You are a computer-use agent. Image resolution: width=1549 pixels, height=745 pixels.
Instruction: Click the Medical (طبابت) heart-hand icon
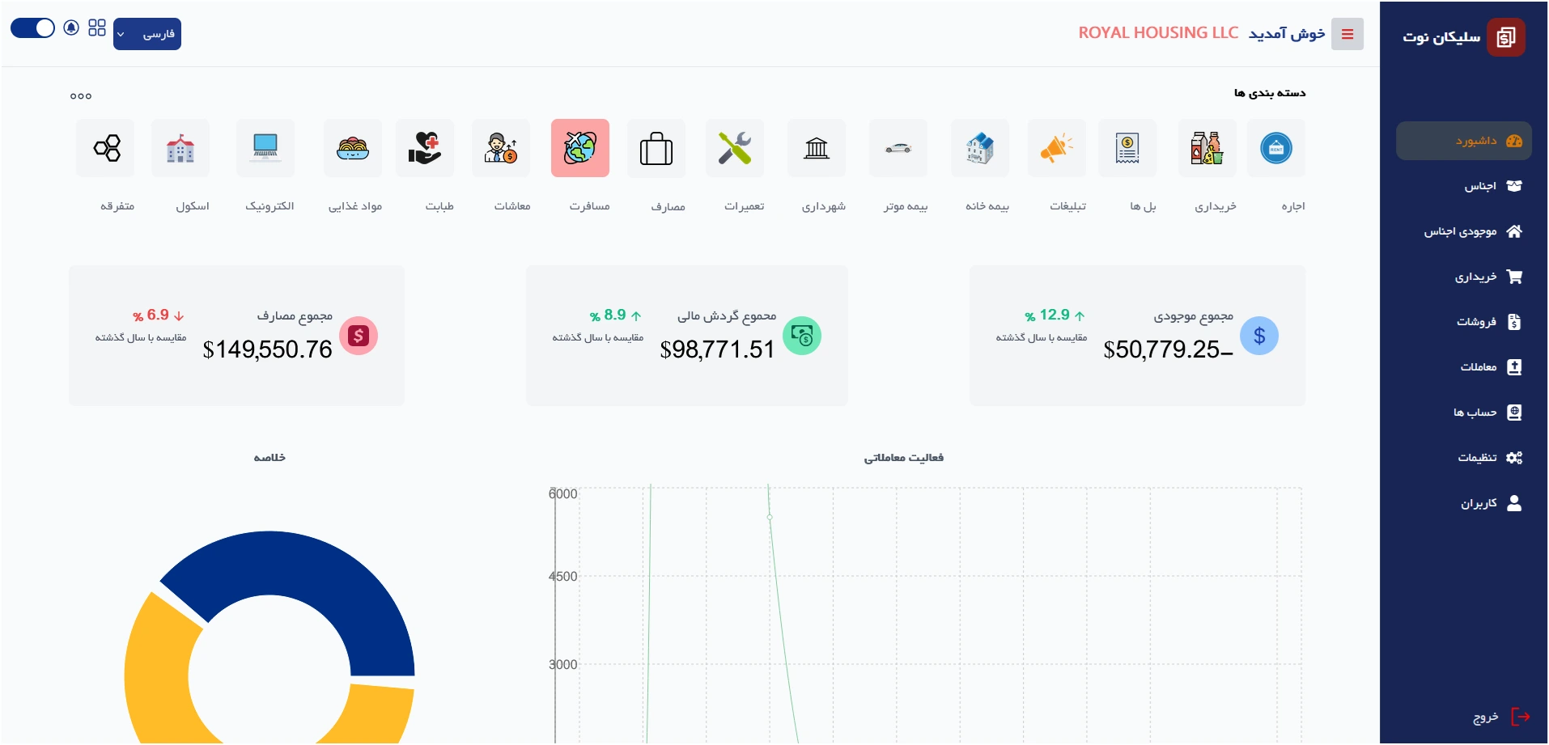[x=424, y=148]
